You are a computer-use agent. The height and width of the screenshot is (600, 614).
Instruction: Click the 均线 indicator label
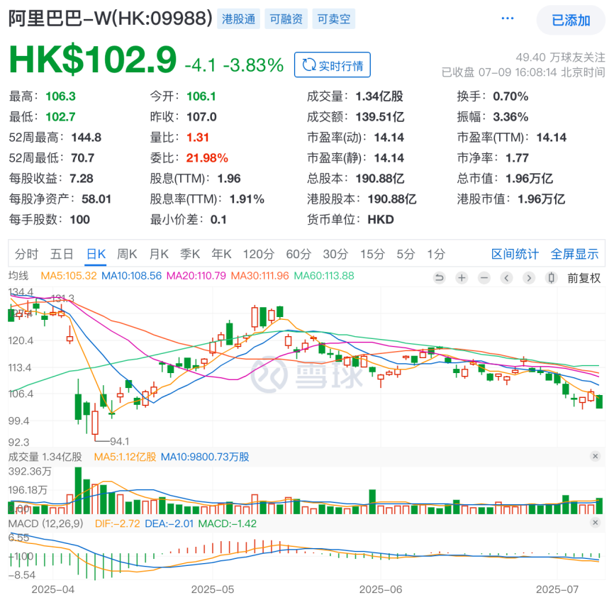coord(18,276)
